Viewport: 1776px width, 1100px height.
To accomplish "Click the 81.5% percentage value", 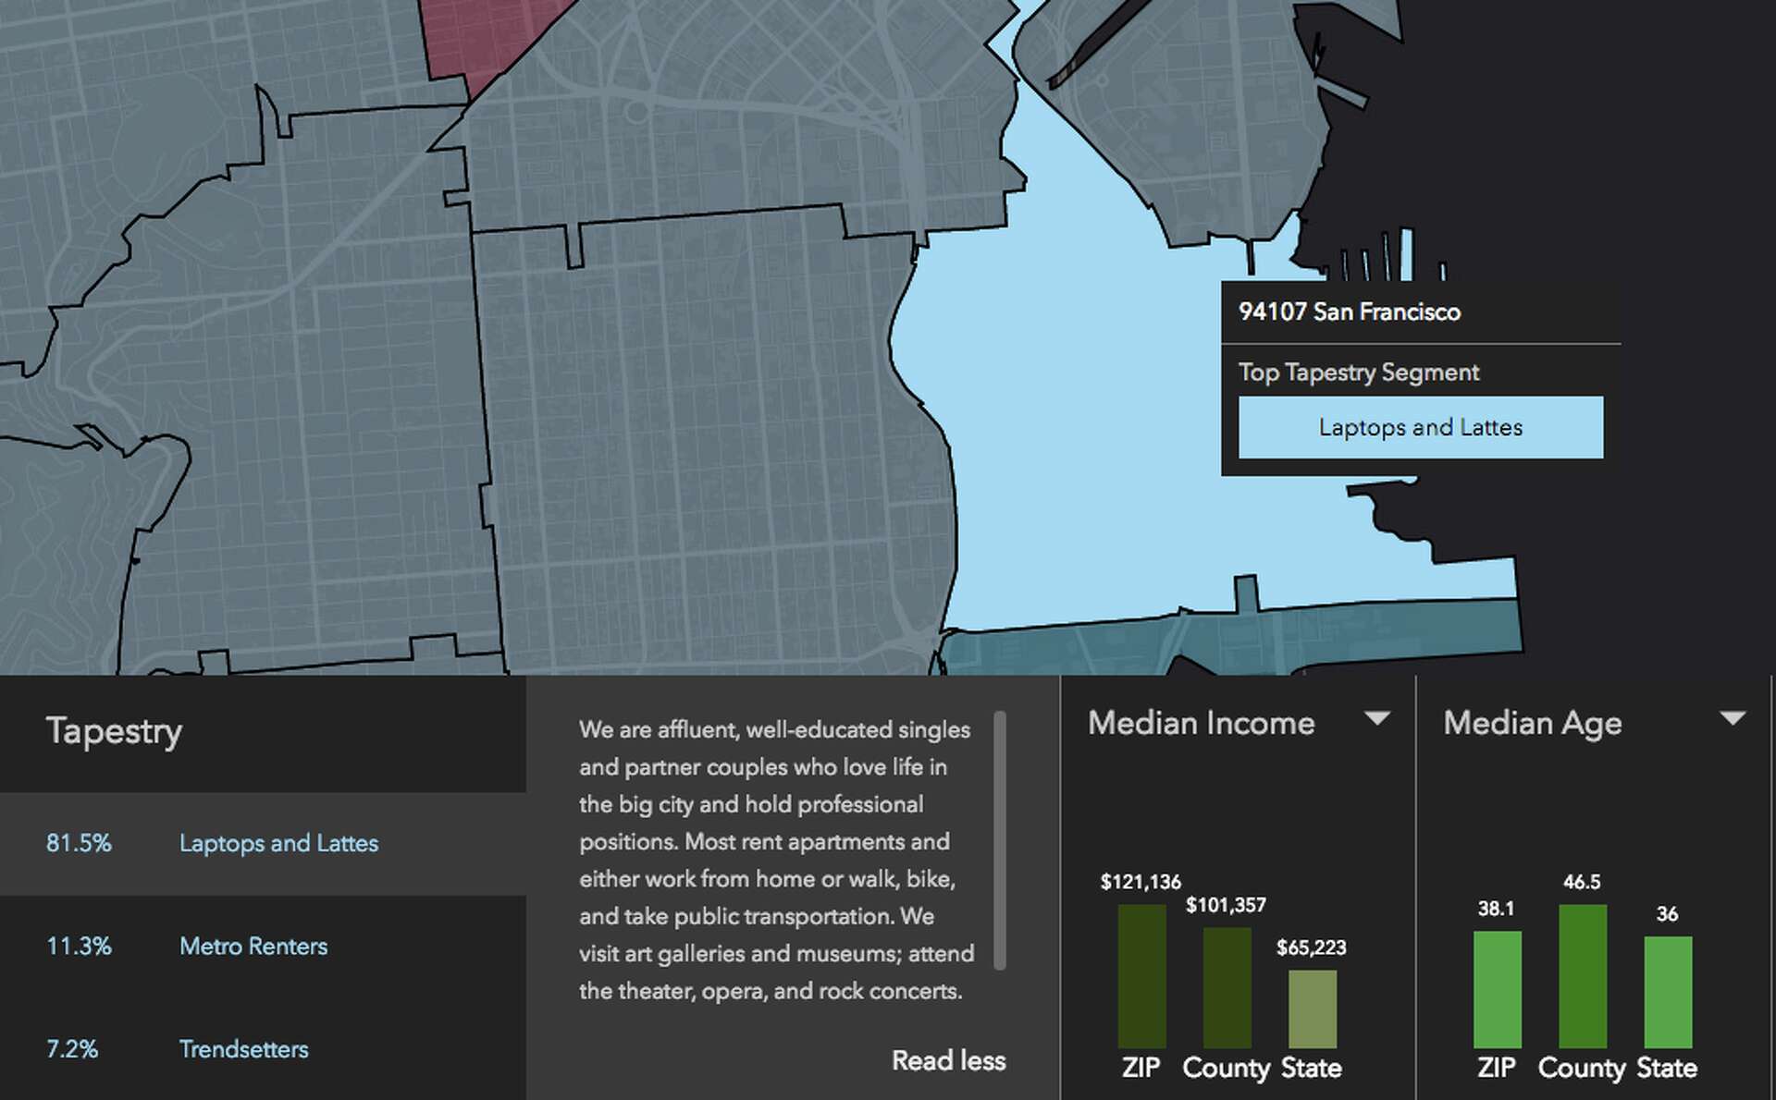I will point(80,843).
